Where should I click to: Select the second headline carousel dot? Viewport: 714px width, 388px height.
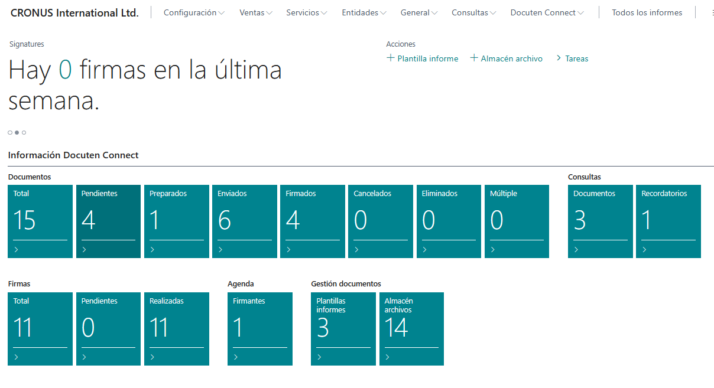(17, 132)
